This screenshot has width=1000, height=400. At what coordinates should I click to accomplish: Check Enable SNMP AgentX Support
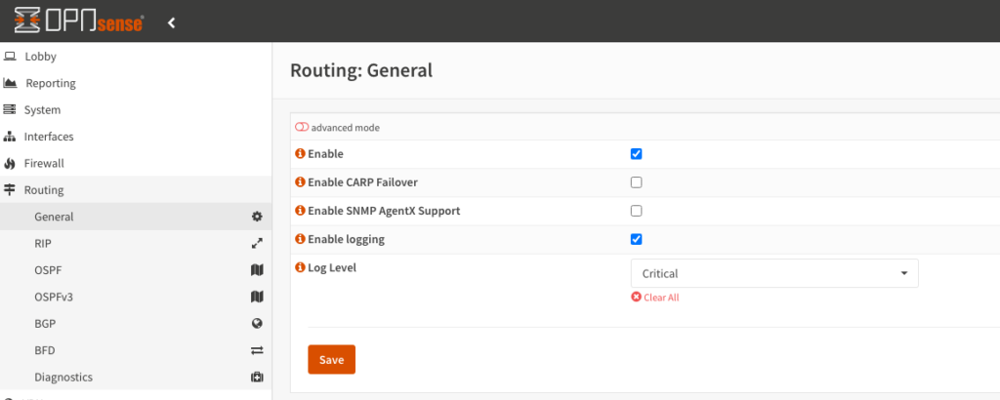tap(636, 211)
